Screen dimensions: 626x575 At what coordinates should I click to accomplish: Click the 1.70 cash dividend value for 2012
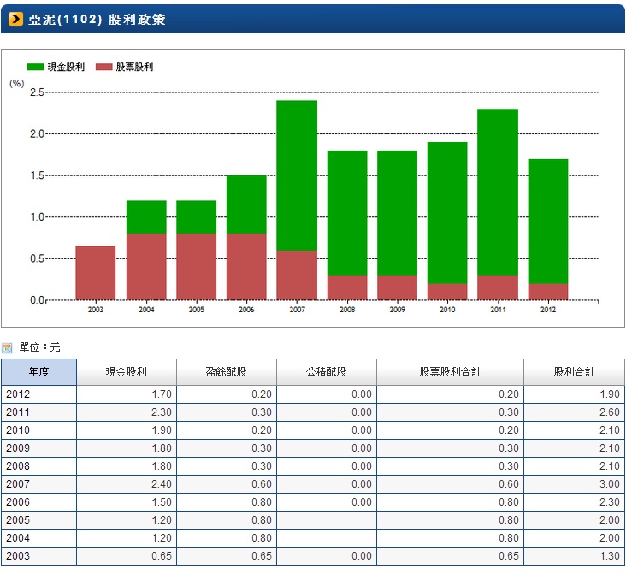(x=162, y=394)
